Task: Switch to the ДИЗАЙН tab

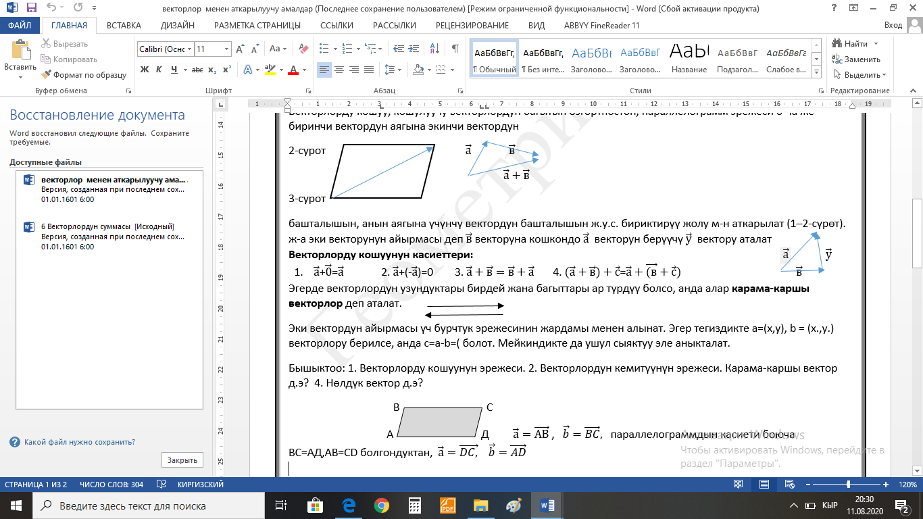Action: tap(178, 25)
